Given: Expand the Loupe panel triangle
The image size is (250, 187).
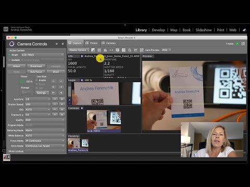Looking at the screenshot, I should [x=82, y=80].
